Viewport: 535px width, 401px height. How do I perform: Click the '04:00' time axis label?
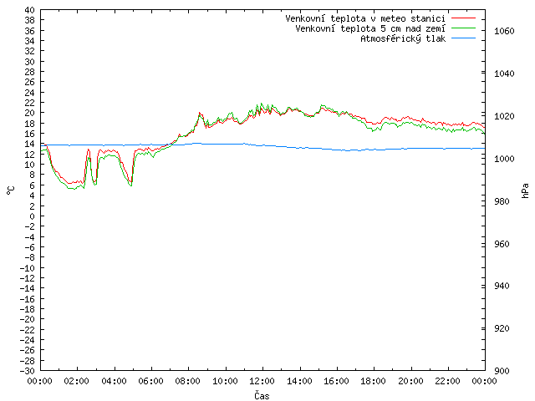tap(114, 381)
